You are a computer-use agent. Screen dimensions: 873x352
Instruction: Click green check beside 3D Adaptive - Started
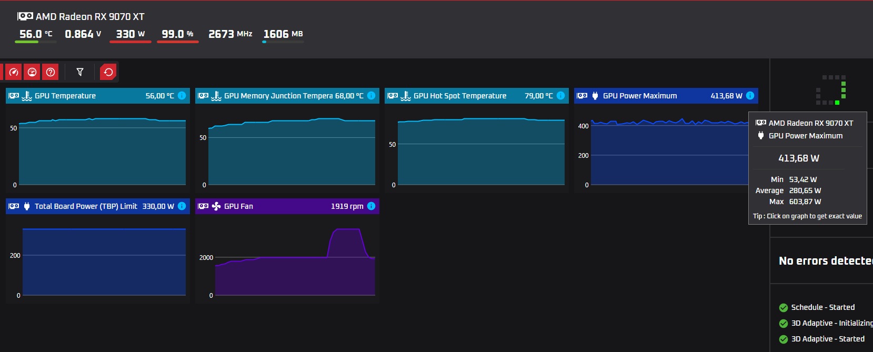click(x=784, y=339)
